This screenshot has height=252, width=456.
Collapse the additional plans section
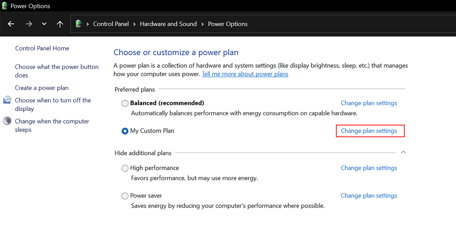[x=404, y=152]
